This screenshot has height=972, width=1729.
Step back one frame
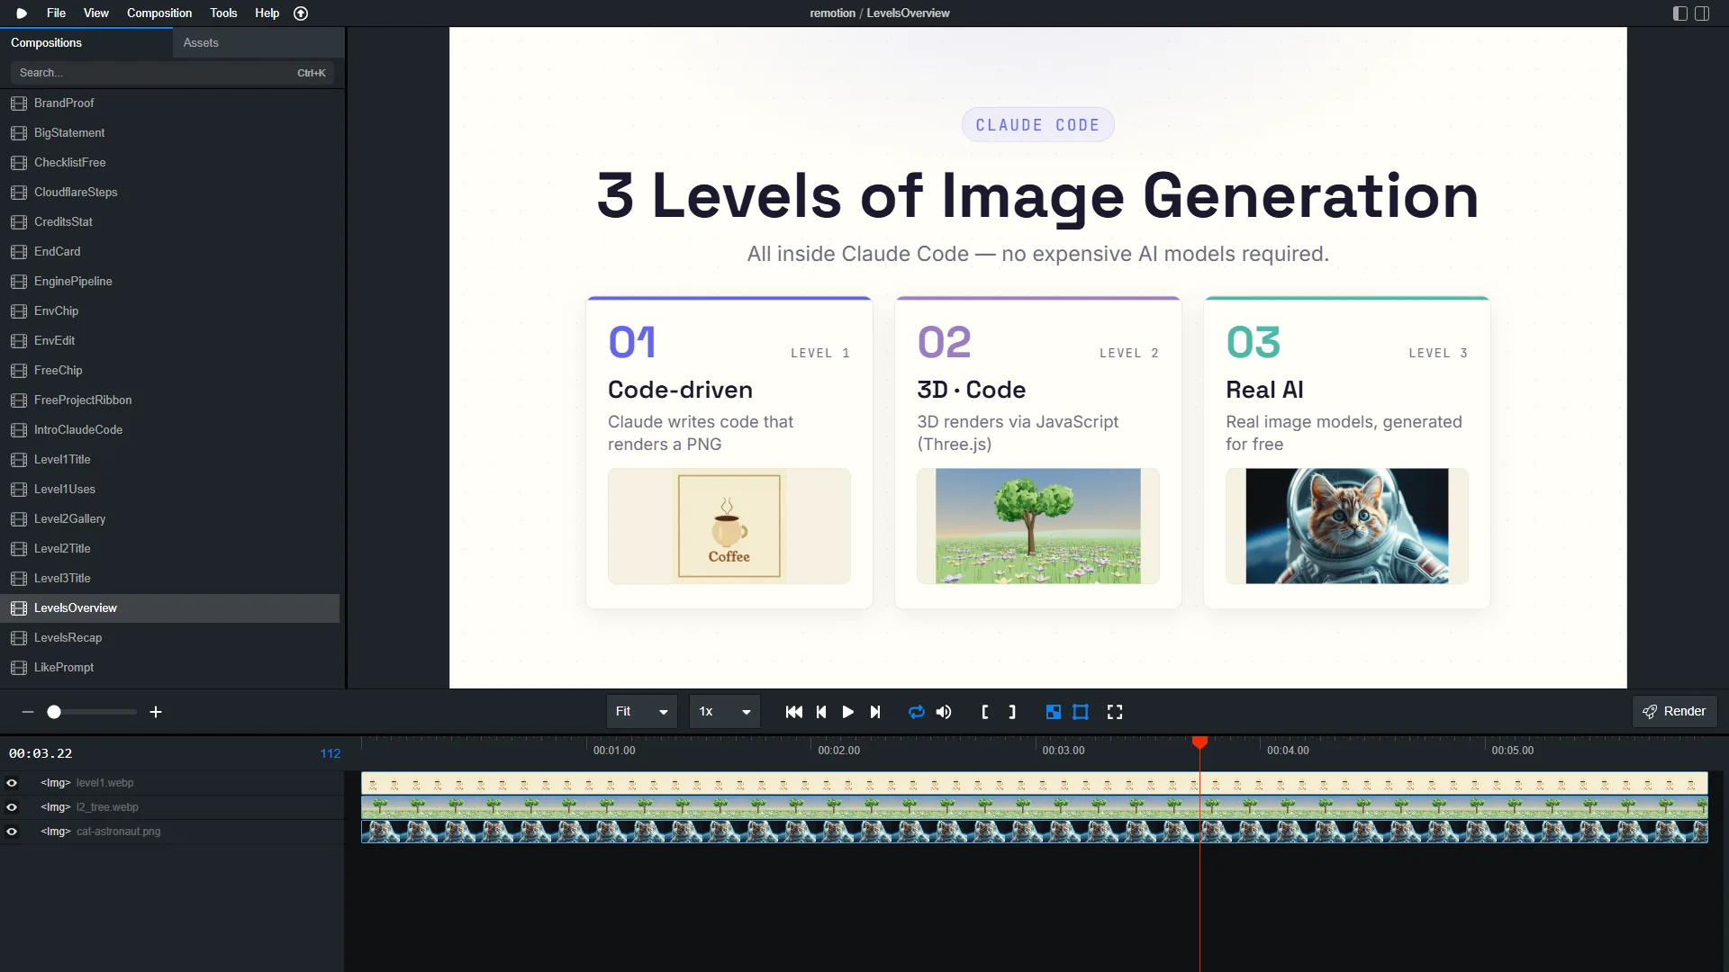coord(821,712)
